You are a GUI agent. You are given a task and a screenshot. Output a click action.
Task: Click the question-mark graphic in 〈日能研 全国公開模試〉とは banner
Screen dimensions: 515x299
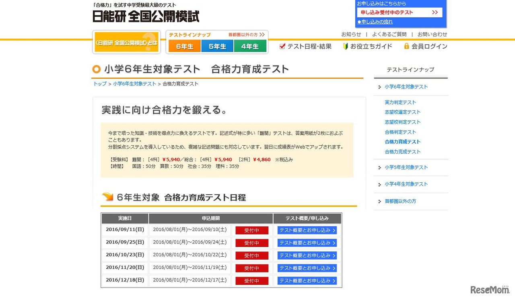click(x=148, y=42)
